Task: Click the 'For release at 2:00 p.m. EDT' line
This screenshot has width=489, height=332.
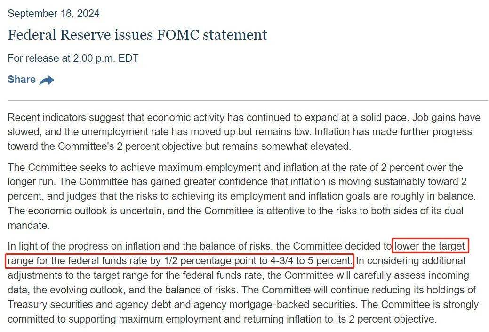Action: click(73, 58)
